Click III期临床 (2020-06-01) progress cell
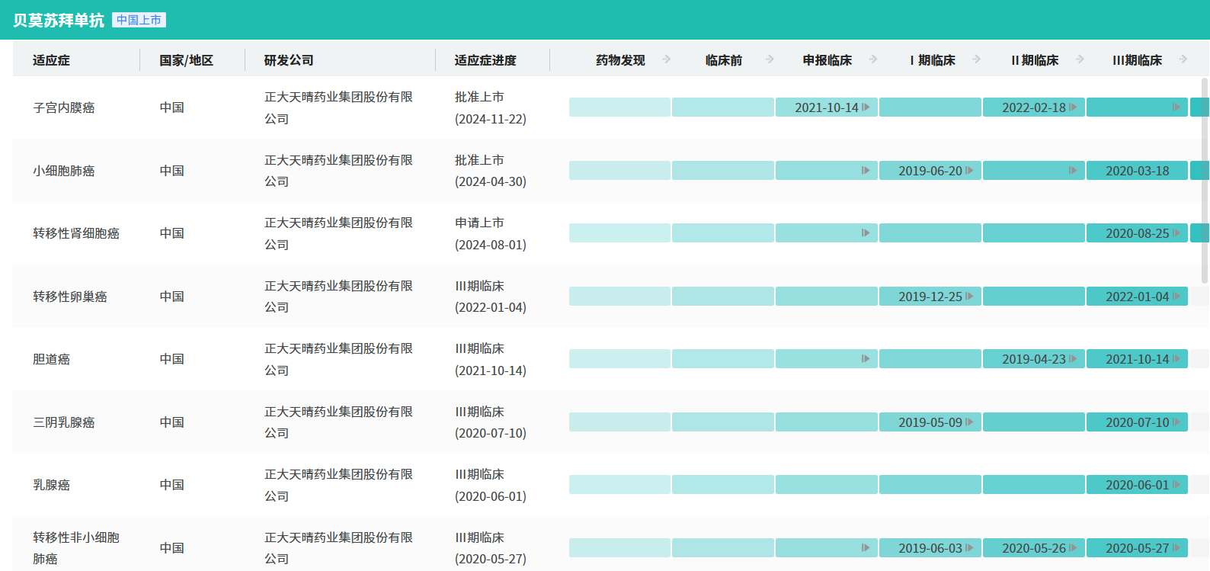 491,485
